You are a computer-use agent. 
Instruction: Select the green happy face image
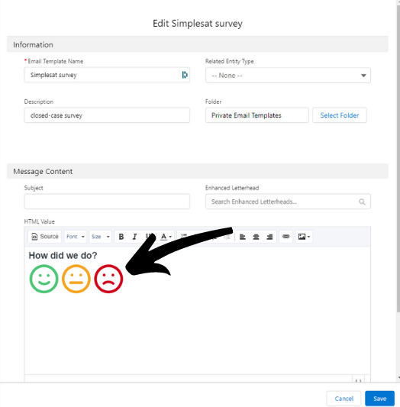(x=44, y=279)
